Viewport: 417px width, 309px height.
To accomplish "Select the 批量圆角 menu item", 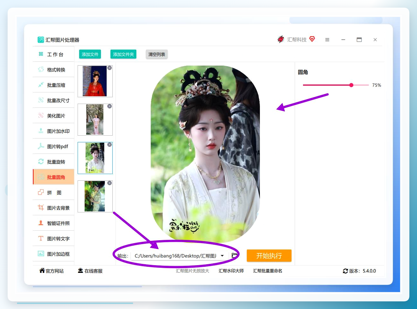I will tap(54, 177).
